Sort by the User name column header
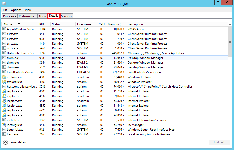Screen dimensions: 234x150 point(86,24)
